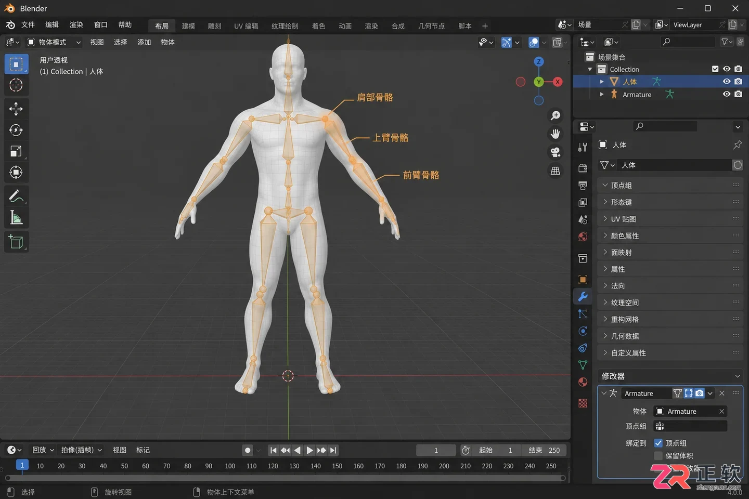This screenshot has height=499, width=749.
Task: Open the 文件 menu
Action: [28, 25]
